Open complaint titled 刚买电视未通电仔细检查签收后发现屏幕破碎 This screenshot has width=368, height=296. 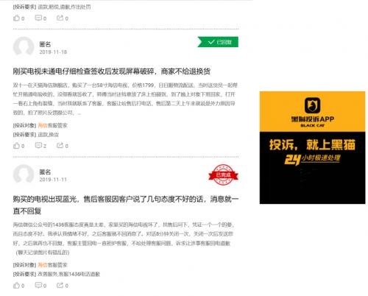pos(112,71)
